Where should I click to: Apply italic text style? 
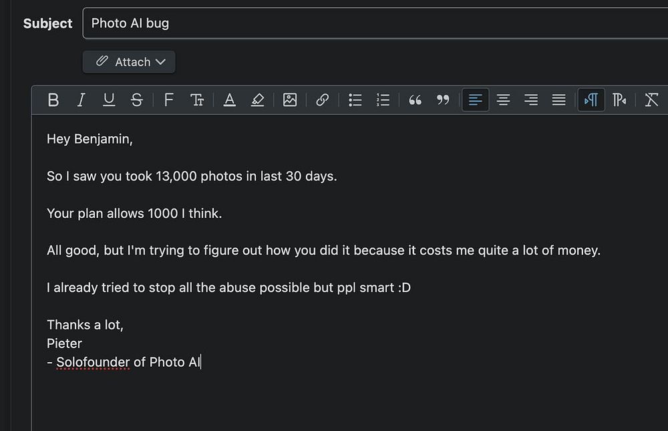81,100
